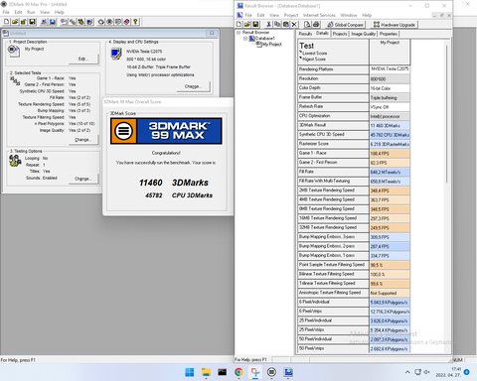Click Change button in Display and CPU Settings

[x=193, y=86]
